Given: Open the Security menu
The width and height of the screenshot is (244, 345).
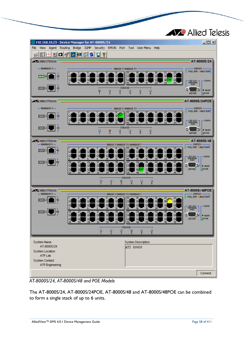Looking at the screenshot, I should 99,48.
